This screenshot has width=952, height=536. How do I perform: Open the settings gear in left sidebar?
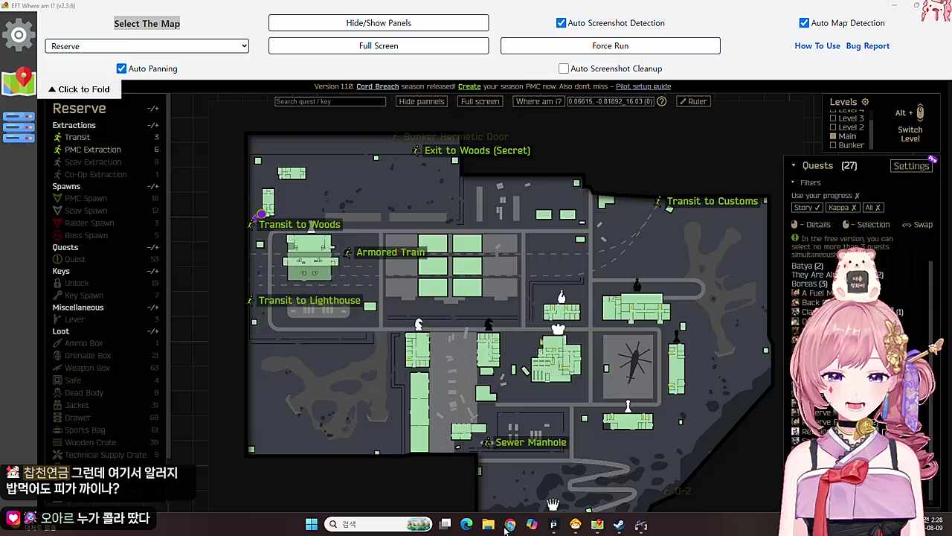click(19, 35)
